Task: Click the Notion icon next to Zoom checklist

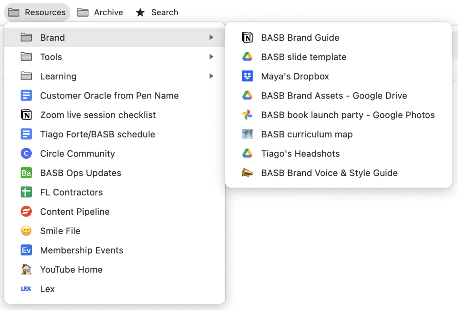Action: point(26,115)
